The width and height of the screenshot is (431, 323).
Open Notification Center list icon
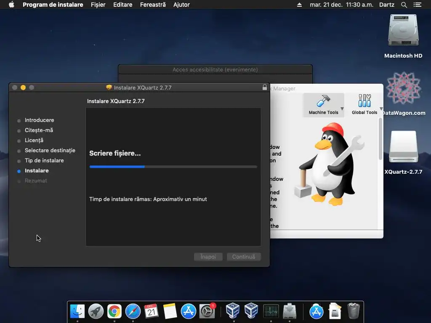417,5
